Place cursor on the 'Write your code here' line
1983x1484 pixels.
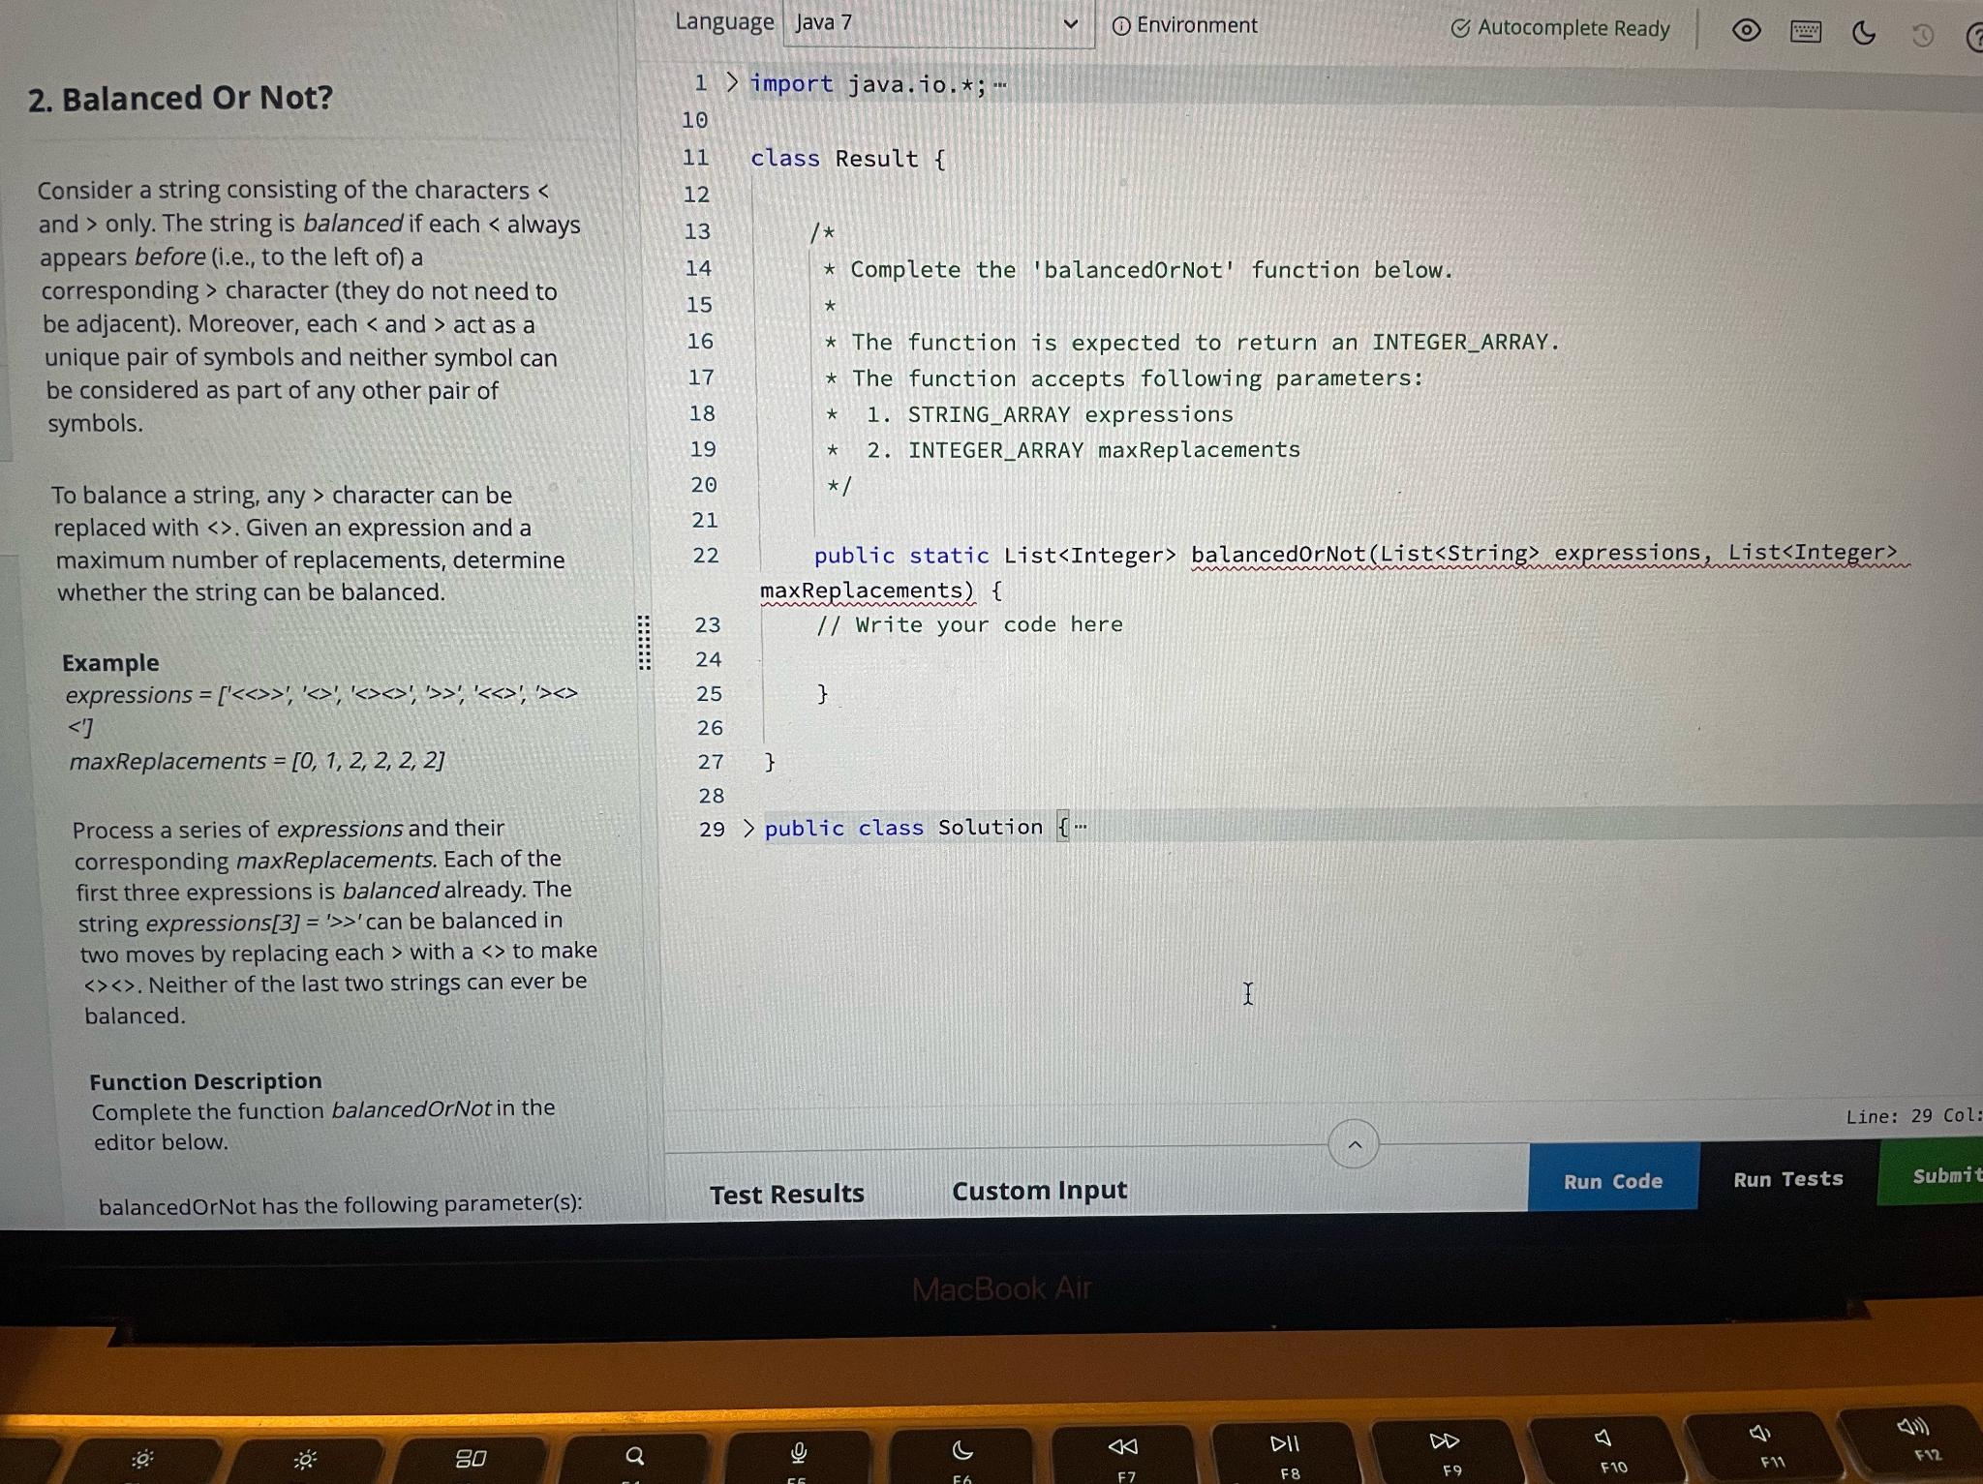pyautogui.click(x=968, y=624)
